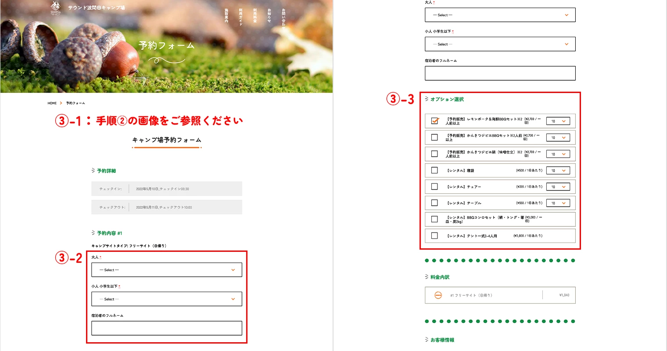Click the HOME breadcrumb link
Screen dimensions: 667x351
(52, 103)
